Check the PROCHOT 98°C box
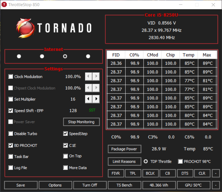This screenshot has height=192, width=222. point(180,161)
